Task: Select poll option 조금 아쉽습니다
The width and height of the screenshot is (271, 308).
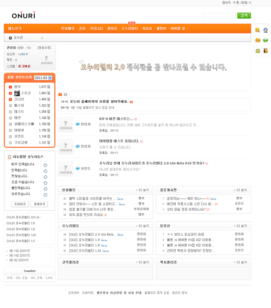Action: (x=45, y=183)
